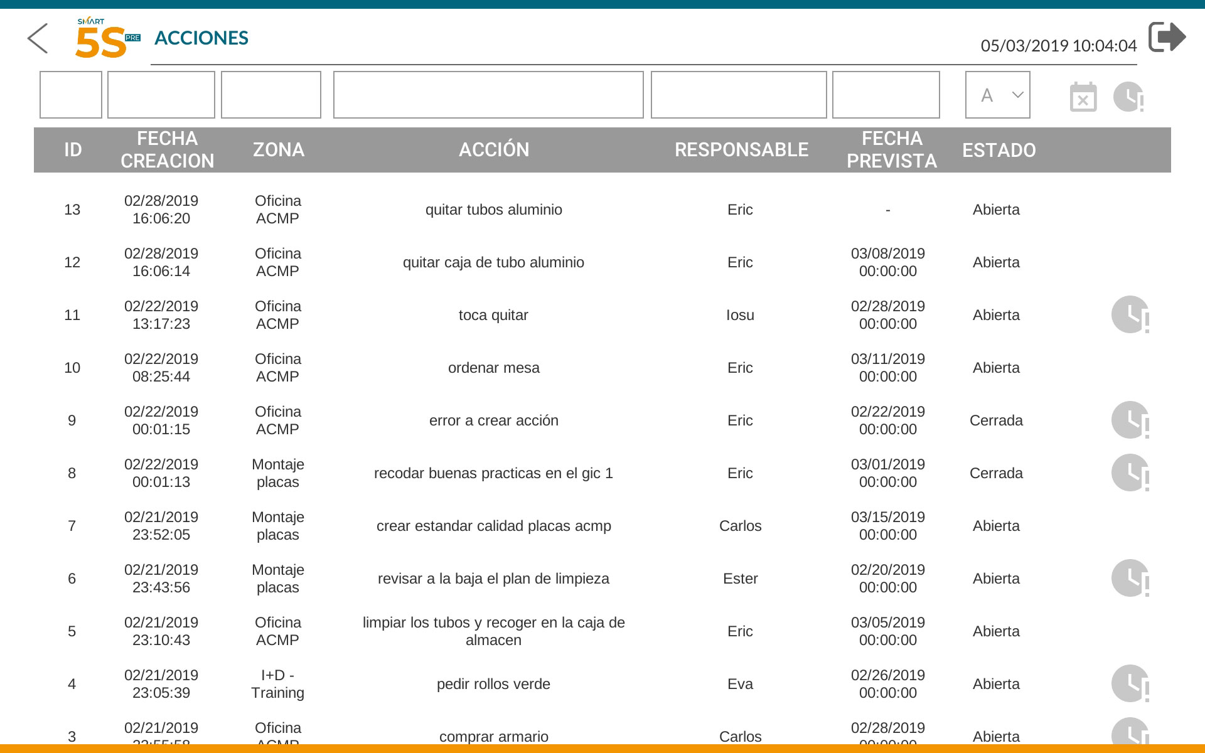Click the calendar clear-date filter icon

point(1083,97)
